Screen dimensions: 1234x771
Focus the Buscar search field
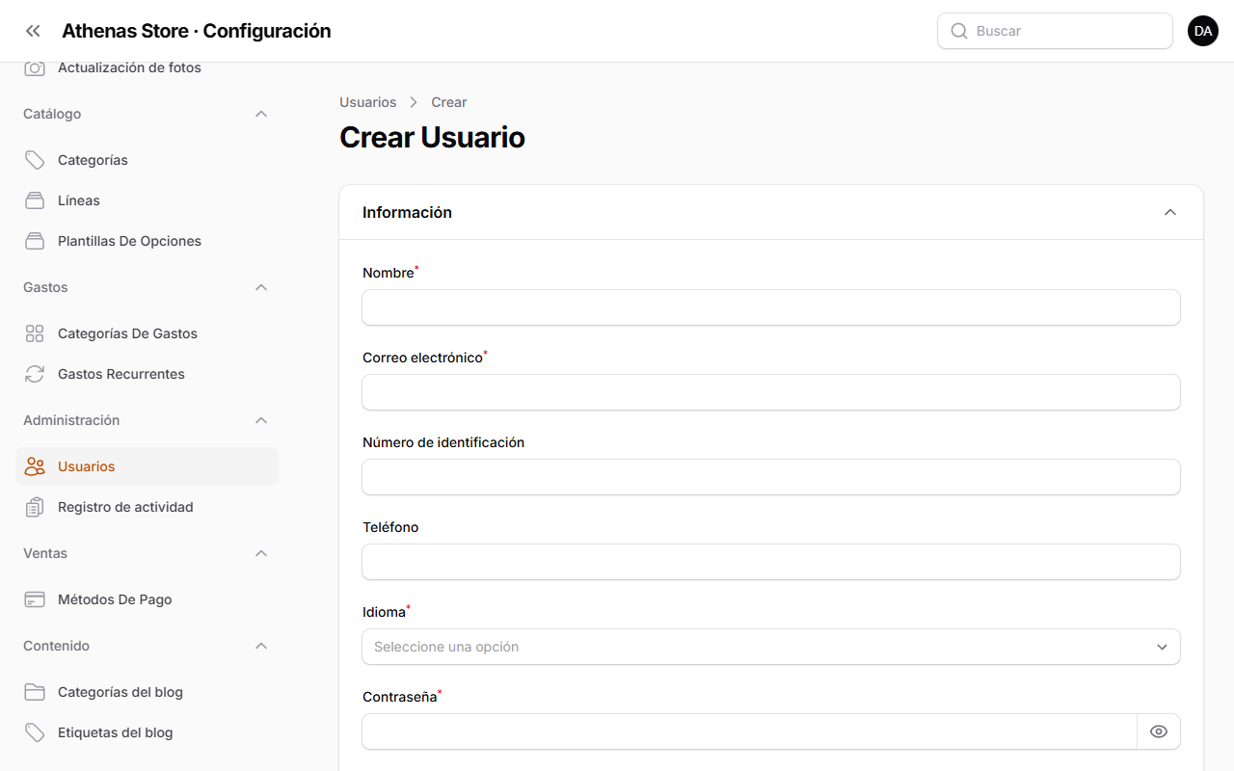coord(1055,31)
